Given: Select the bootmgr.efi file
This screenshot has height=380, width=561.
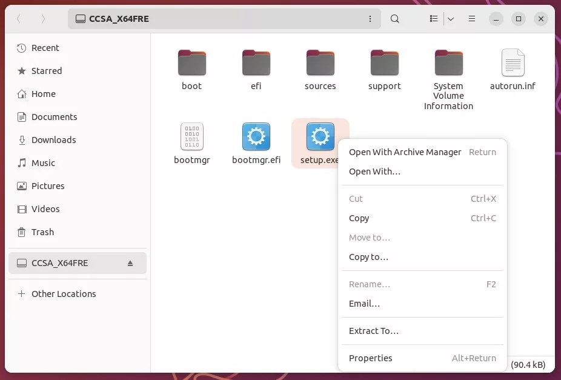Looking at the screenshot, I should (256, 138).
